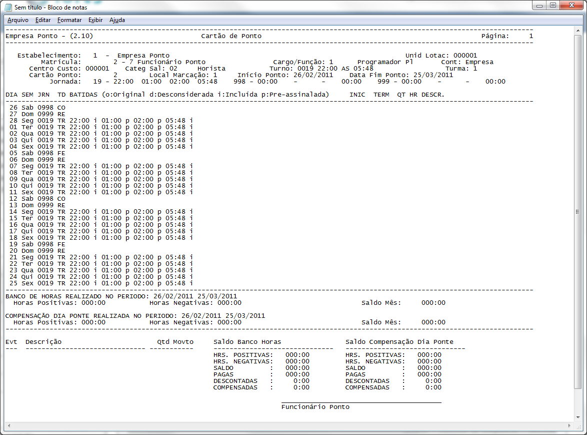The width and height of the screenshot is (587, 435).
Task: Click the '07 Seg 0019 TR' row
Action: 101,166
